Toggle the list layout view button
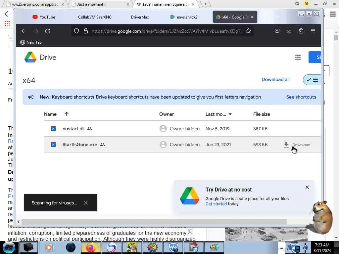339x254 pixels. point(312,80)
